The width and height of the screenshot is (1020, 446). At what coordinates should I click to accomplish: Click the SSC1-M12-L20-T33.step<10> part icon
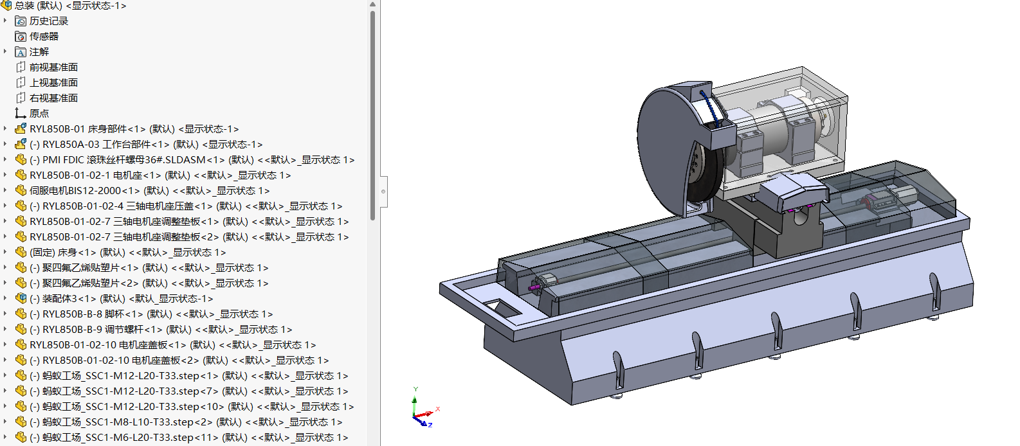pyautogui.click(x=21, y=407)
